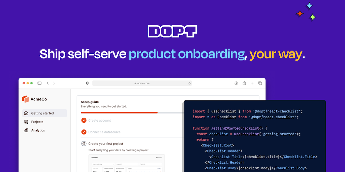The width and height of the screenshot is (345, 172).
Task: Click the 'import * as Checklist' code line
Action: click(245, 117)
